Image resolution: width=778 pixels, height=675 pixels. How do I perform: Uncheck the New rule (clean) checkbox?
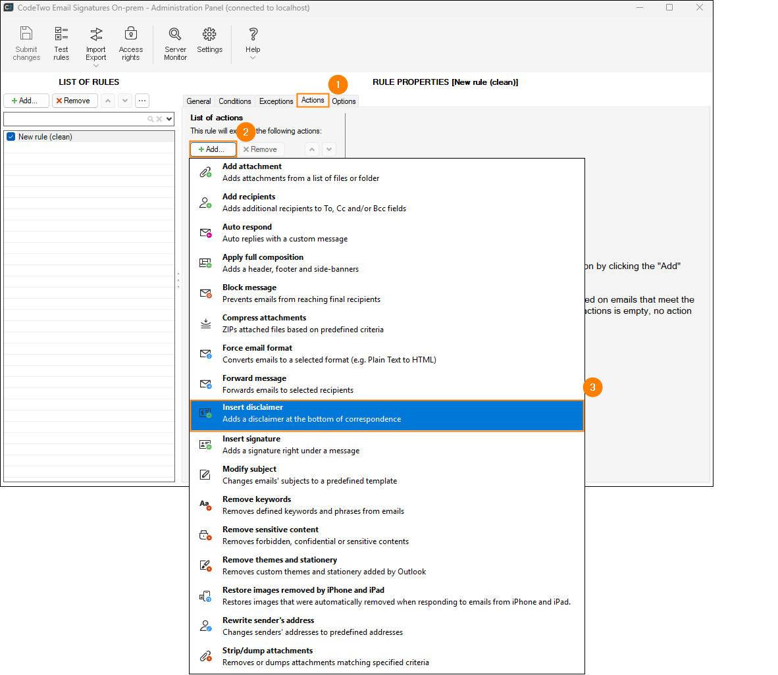tap(10, 136)
